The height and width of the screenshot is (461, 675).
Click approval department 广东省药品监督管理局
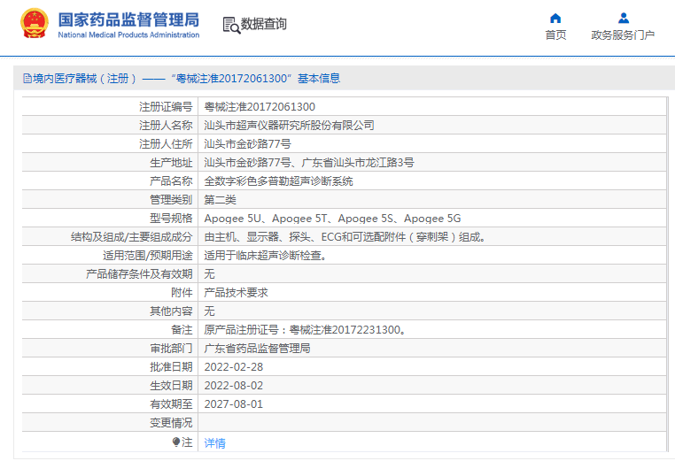(257, 349)
